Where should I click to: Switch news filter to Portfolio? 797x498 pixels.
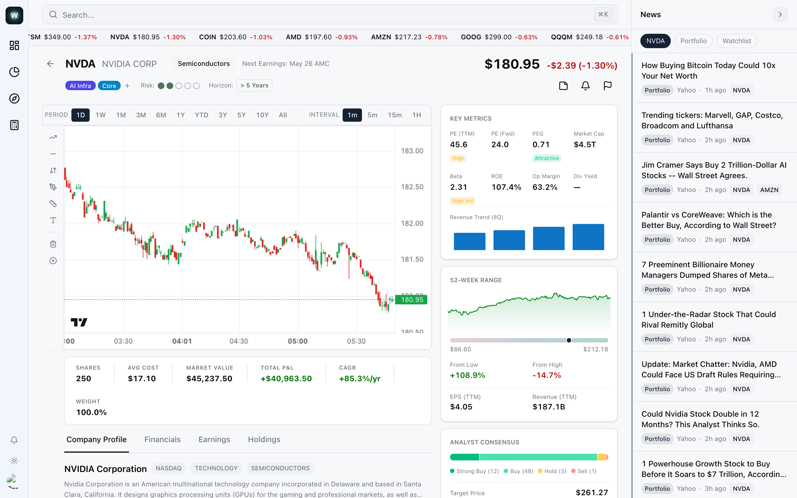click(693, 41)
